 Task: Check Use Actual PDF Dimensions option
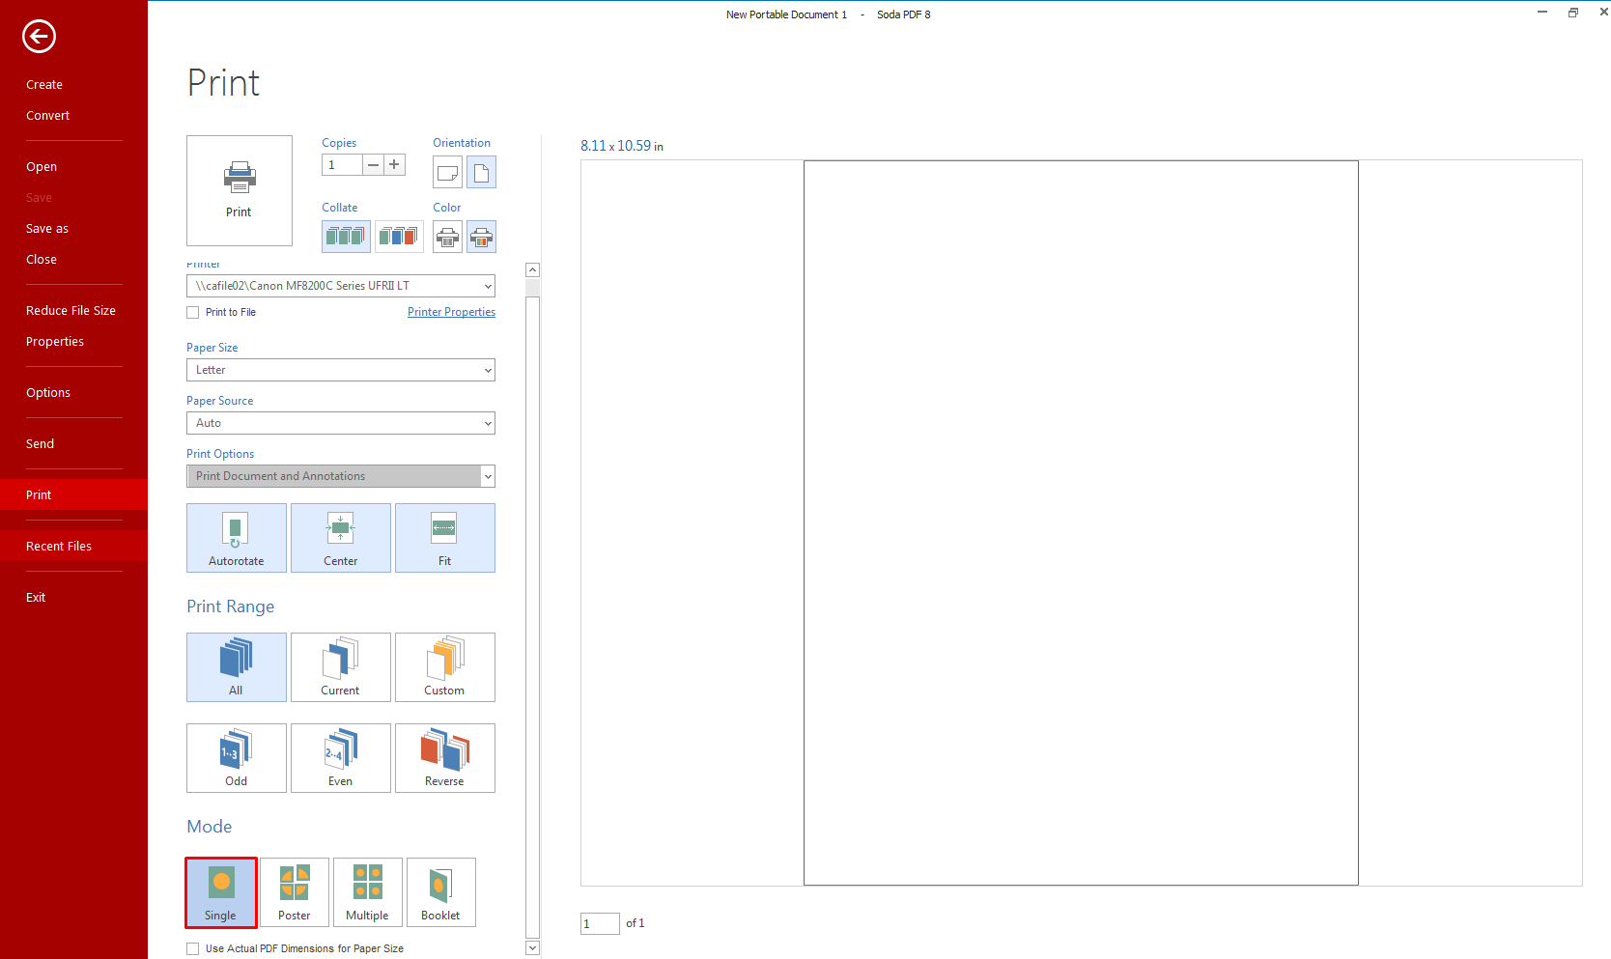pyautogui.click(x=193, y=948)
